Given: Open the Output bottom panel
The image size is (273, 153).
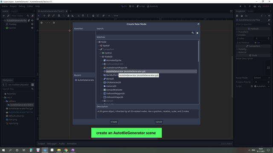Looking at the screenshot, I should (41, 144).
